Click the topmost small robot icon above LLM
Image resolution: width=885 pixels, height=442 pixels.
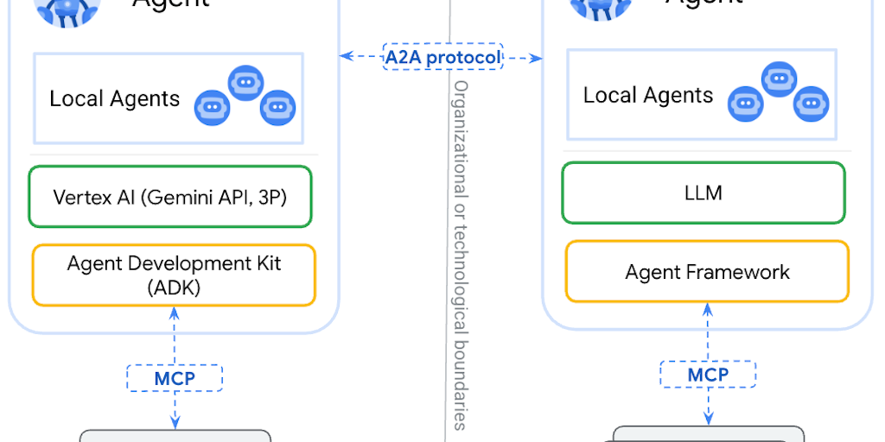[x=779, y=80]
